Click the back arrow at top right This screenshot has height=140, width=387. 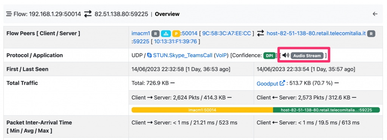tap(375, 14)
